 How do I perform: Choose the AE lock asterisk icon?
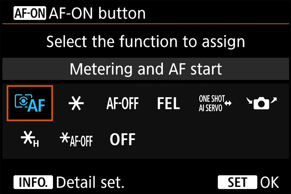pyautogui.click(x=76, y=103)
